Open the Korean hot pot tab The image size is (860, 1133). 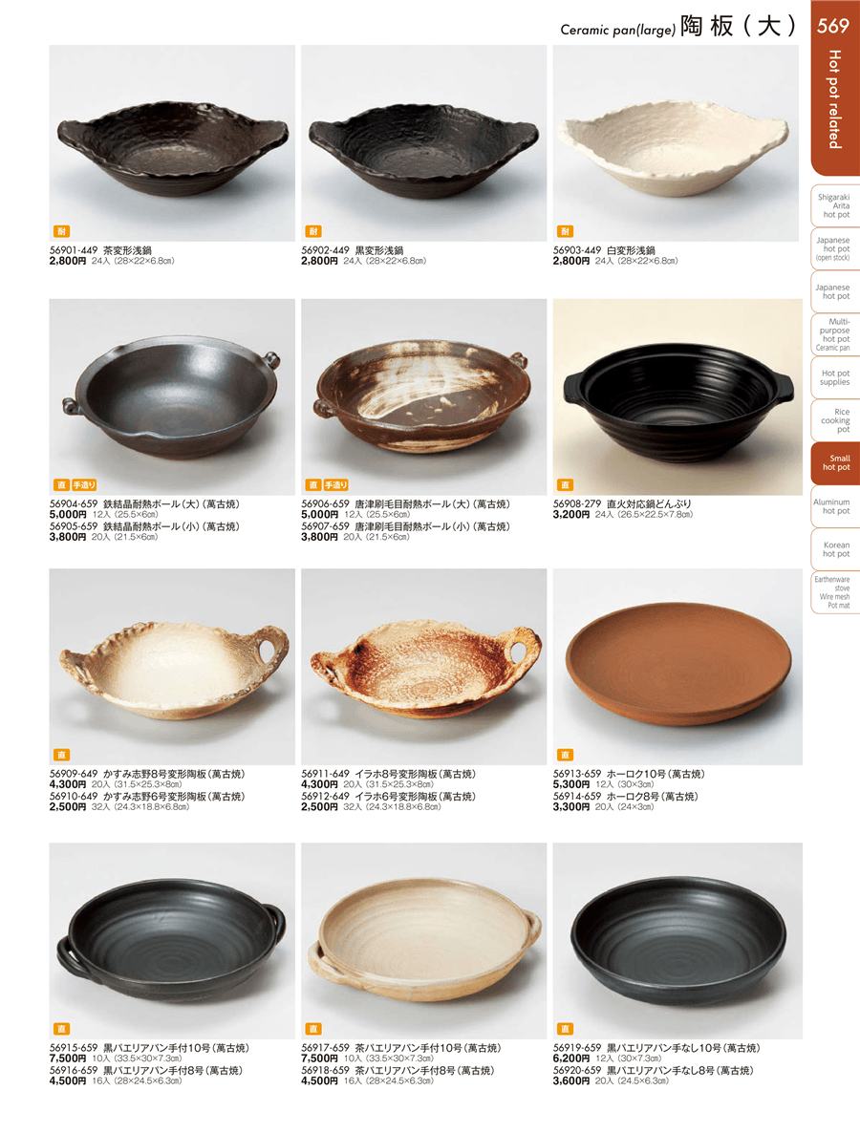(x=835, y=550)
